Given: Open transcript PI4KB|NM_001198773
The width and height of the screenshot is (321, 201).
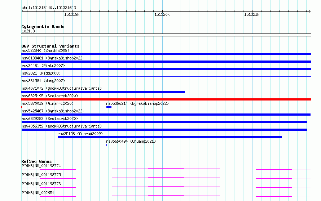Looking at the screenshot, I should coord(41,184).
